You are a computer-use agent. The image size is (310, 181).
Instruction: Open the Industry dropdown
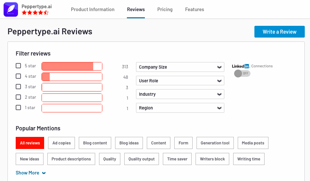(x=180, y=94)
